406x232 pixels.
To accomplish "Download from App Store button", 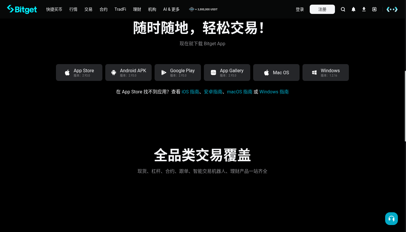I will coord(79,72).
